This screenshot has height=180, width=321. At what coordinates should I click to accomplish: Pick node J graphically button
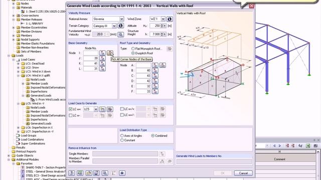click(x=102, y=58)
